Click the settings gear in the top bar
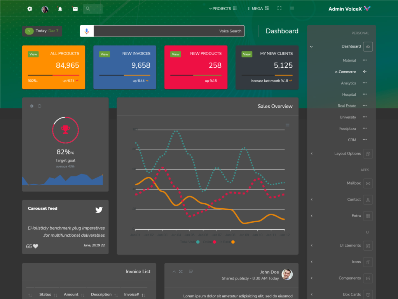This screenshot has height=299, width=398. 30,9
